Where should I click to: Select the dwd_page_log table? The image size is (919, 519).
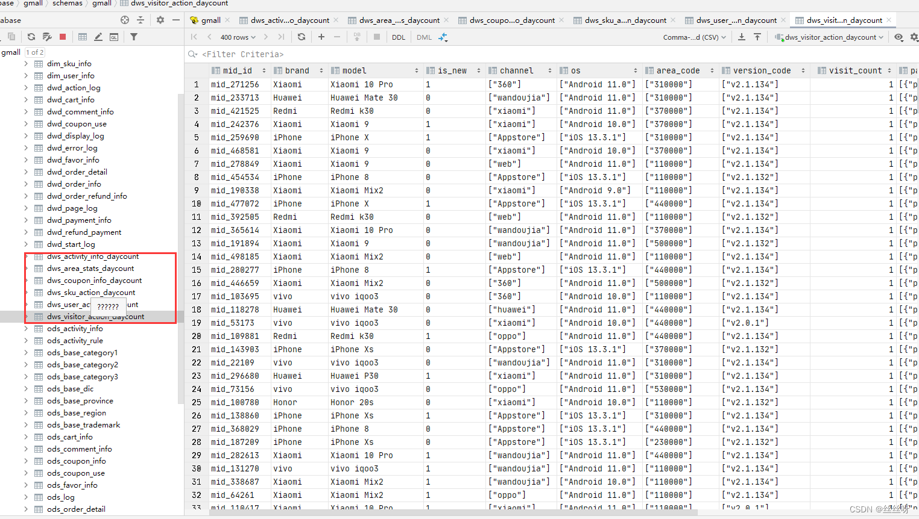[72, 208]
